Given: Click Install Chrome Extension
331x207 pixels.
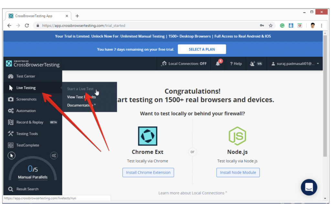Looking at the screenshot, I should [148, 172].
